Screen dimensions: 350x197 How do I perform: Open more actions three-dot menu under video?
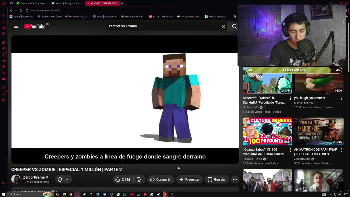[235, 179]
